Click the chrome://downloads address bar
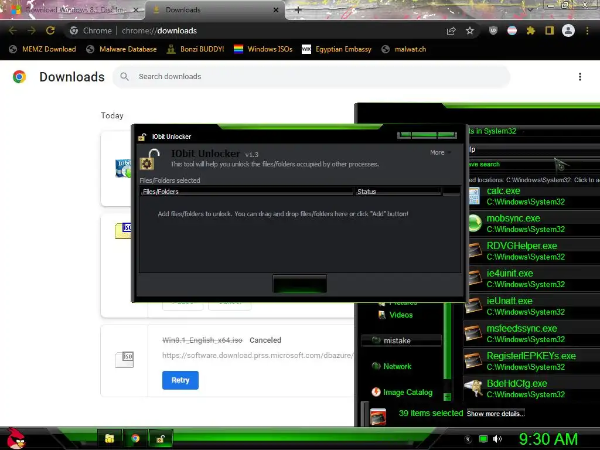Screen dimensions: 600x450 point(253,30)
